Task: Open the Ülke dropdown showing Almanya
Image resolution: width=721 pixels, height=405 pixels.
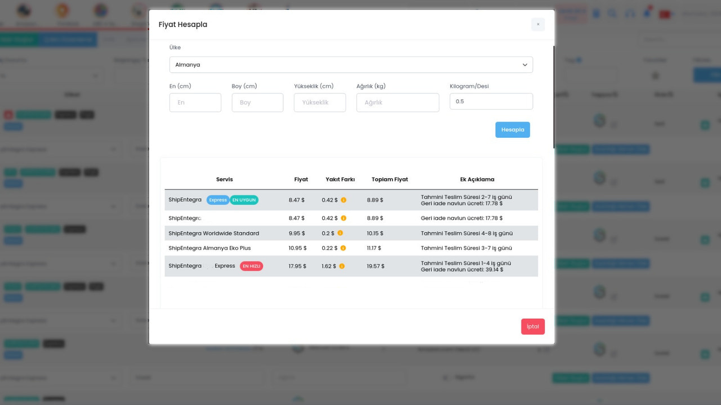Action: 351,65
